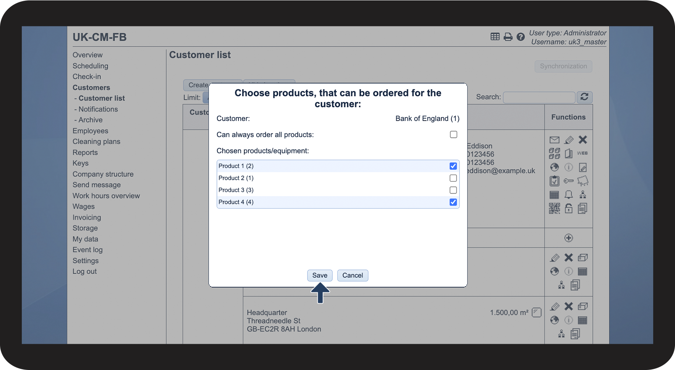Click the people hierarchy icon in Headquarter row
Viewport: 675px width, 370px height.
point(561,334)
